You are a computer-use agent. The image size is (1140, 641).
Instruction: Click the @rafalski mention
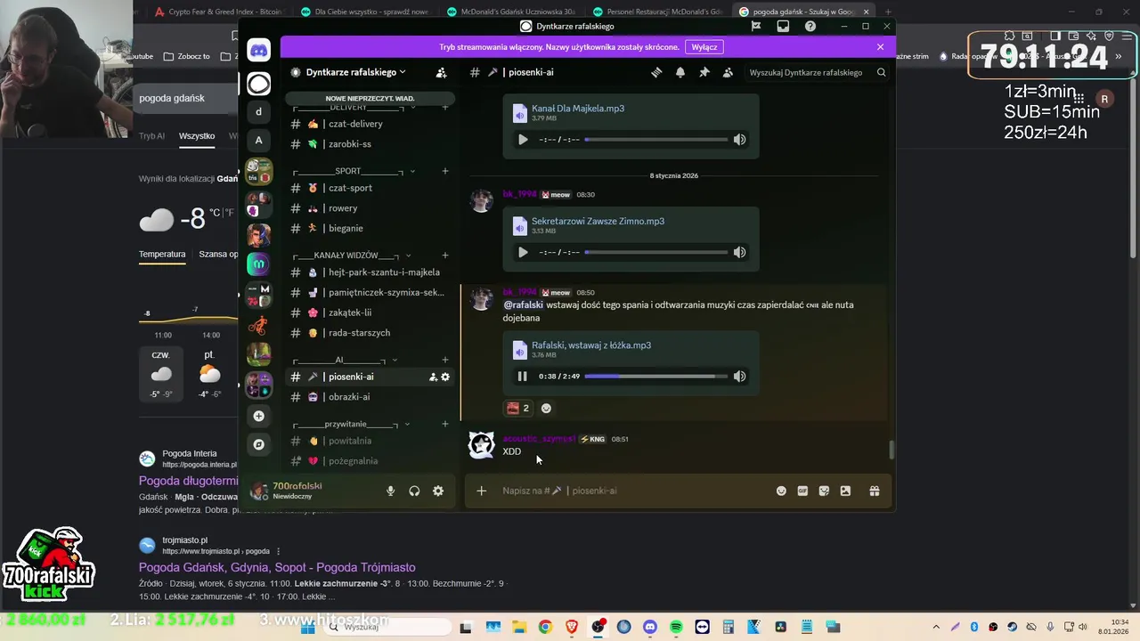pos(523,304)
